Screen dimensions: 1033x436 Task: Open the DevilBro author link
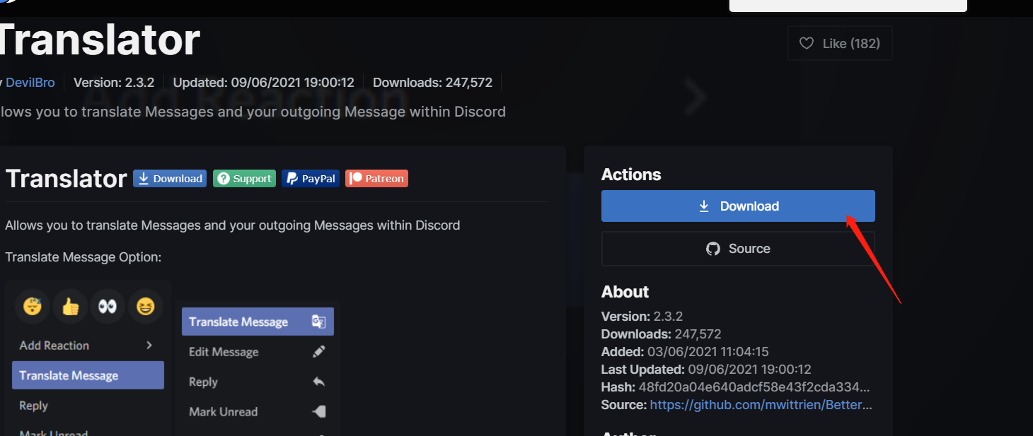coord(30,83)
